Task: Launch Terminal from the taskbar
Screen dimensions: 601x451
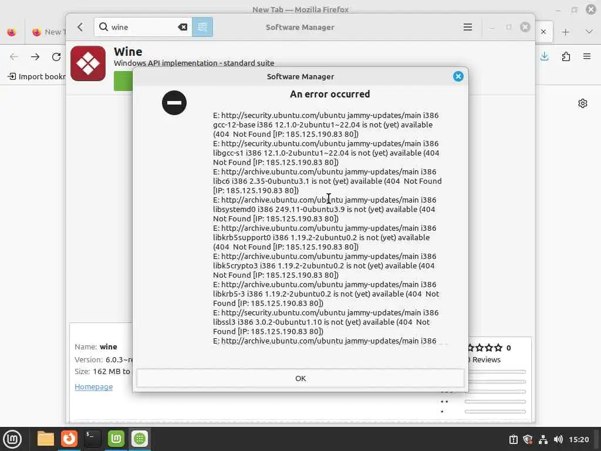Action: [x=92, y=439]
